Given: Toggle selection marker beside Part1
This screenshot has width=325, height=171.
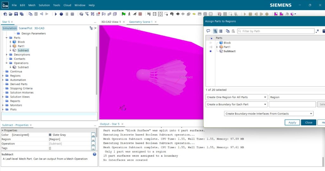Looking at the screenshot, I should click(x=210, y=47).
